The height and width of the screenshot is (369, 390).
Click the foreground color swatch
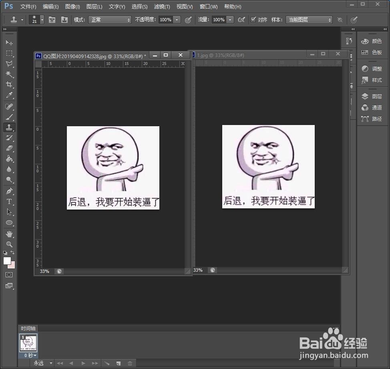tap(7, 261)
